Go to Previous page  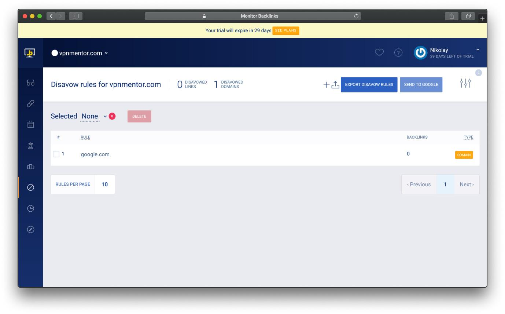[419, 185]
